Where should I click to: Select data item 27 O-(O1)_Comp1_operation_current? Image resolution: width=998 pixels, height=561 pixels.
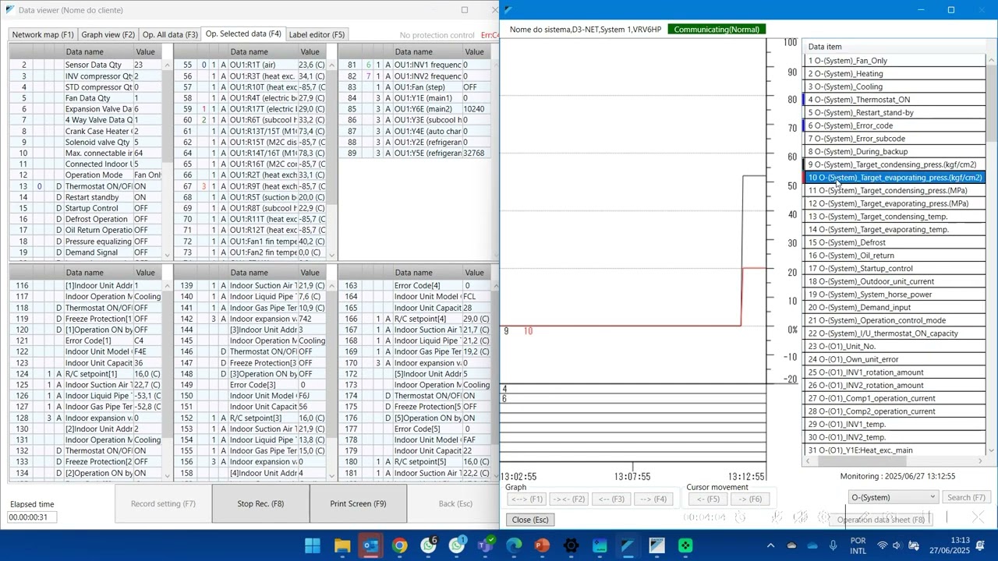894,398
